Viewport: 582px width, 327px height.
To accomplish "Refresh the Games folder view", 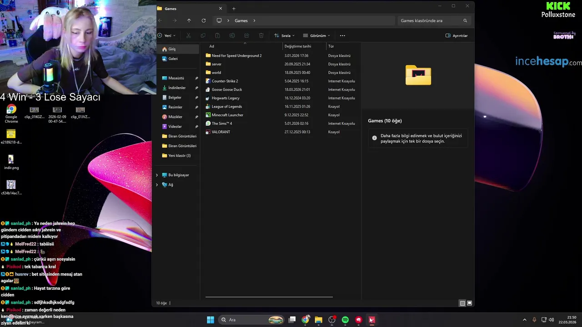I will point(204,20).
